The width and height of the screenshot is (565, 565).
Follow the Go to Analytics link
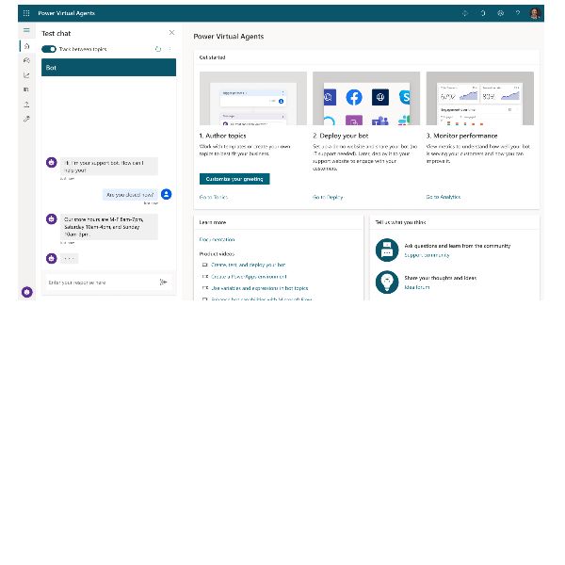444,197
